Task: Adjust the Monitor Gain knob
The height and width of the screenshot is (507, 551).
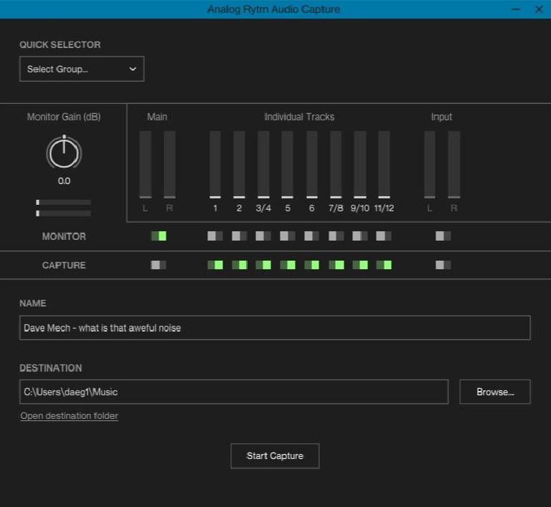Action: [64, 153]
